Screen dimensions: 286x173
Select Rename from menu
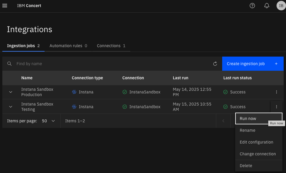259,130
